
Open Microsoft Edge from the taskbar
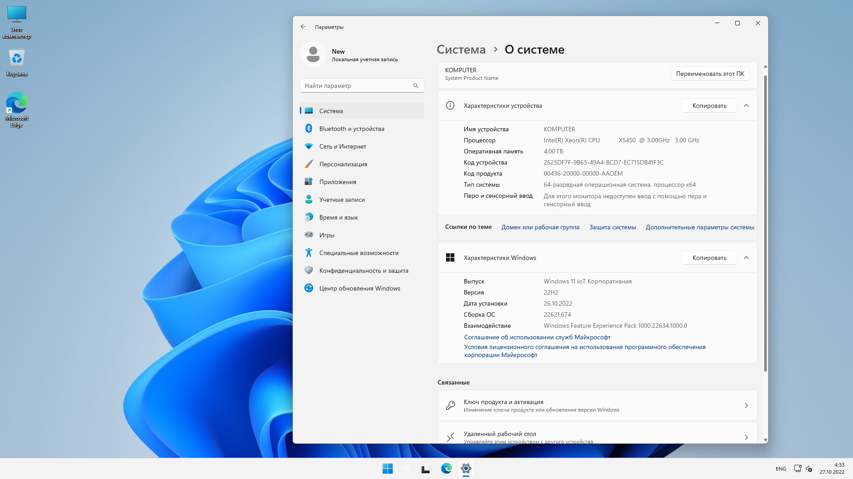pos(446,468)
